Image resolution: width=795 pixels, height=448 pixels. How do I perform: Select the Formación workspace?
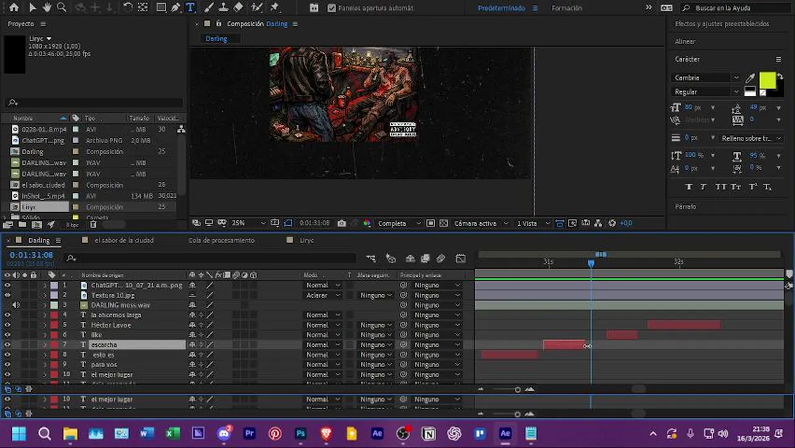point(567,8)
